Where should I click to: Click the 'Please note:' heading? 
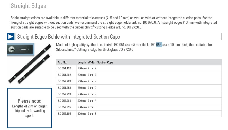click(29, 101)
